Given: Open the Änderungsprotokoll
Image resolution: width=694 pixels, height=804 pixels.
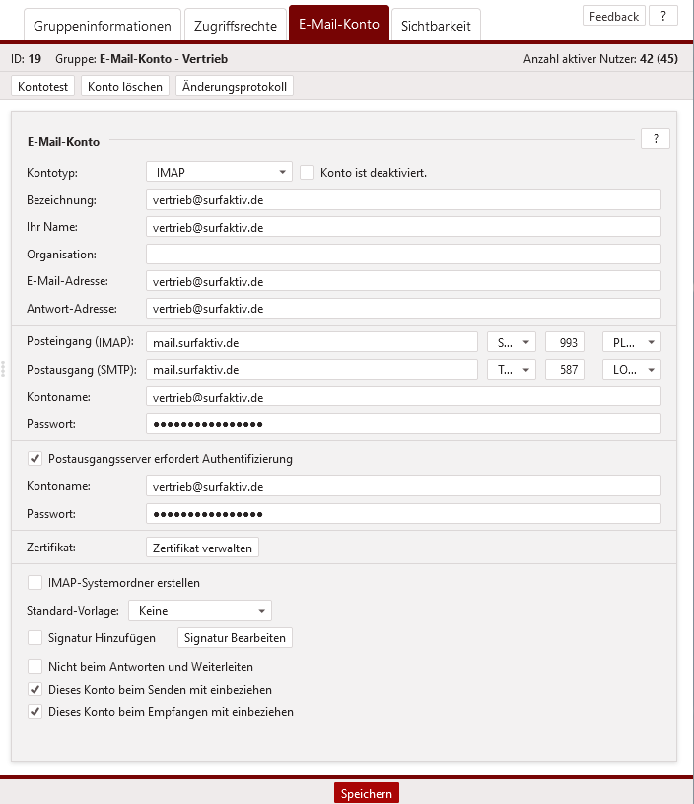Looking at the screenshot, I should 234,87.
